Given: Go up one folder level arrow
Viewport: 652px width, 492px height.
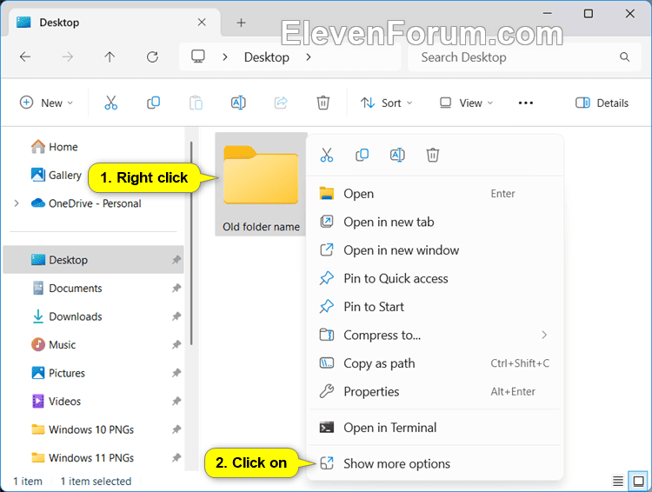Looking at the screenshot, I should click(110, 57).
